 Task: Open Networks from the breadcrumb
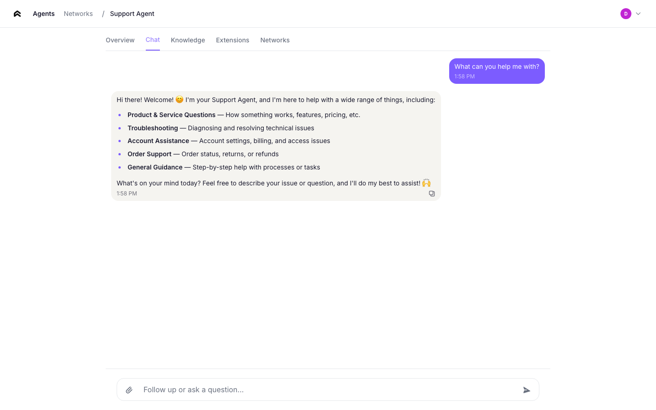(x=78, y=14)
